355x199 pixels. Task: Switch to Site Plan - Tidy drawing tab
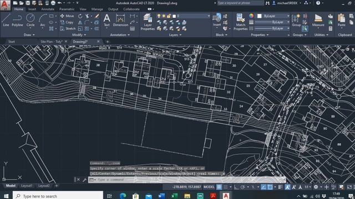[52, 42]
